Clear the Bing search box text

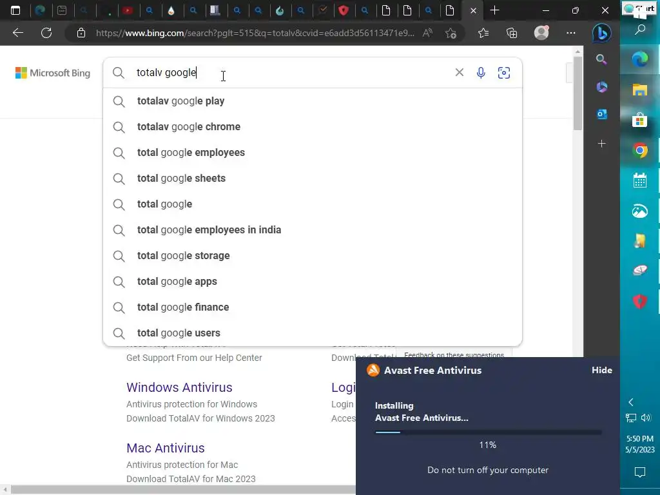(x=459, y=72)
